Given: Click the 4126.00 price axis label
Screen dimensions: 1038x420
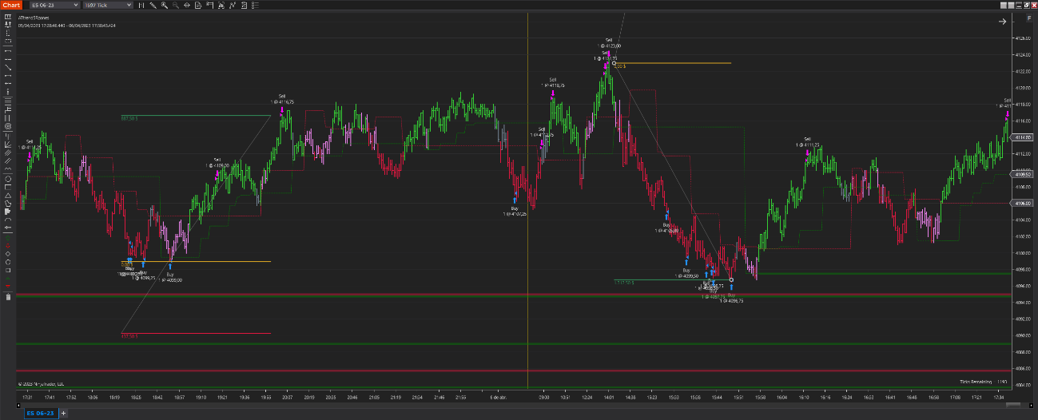Looking at the screenshot, I should tap(1024, 38).
